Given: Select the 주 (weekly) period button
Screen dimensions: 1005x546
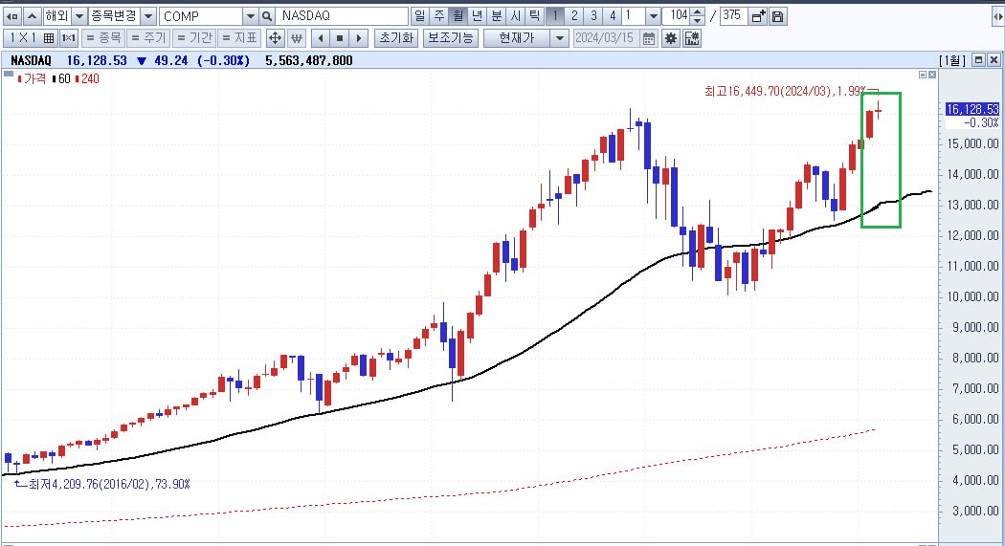Looking at the screenshot, I should click(439, 16).
